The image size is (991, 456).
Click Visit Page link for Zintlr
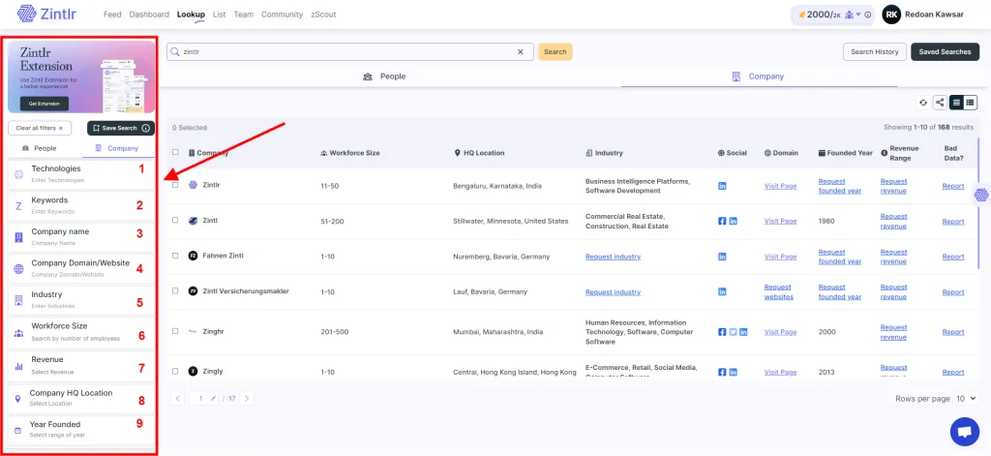pyautogui.click(x=780, y=185)
